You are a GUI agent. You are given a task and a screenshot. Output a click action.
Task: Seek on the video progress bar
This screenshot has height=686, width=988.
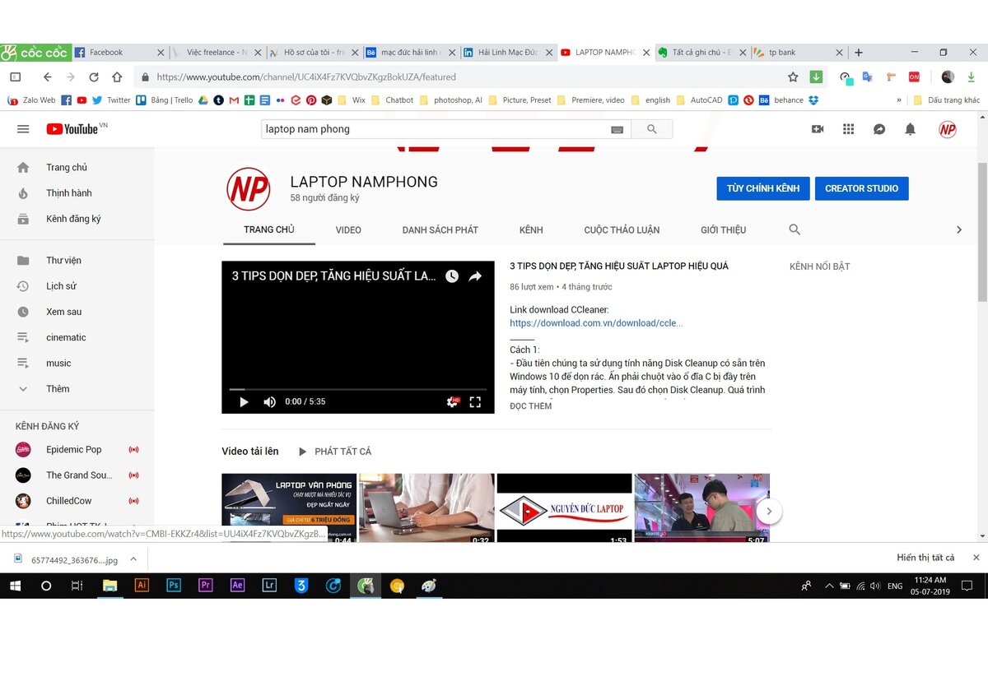(x=357, y=389)
